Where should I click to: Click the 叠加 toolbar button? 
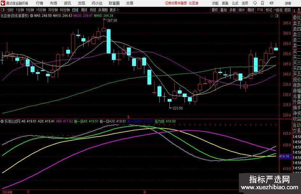[224, 10]
